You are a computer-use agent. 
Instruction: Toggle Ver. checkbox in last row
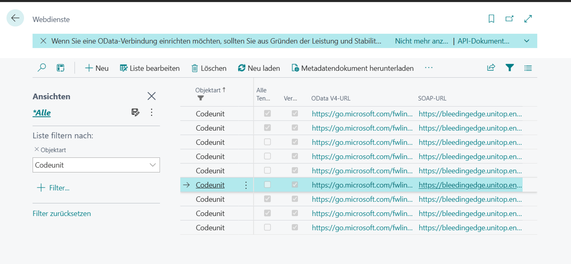click(295, 228)
